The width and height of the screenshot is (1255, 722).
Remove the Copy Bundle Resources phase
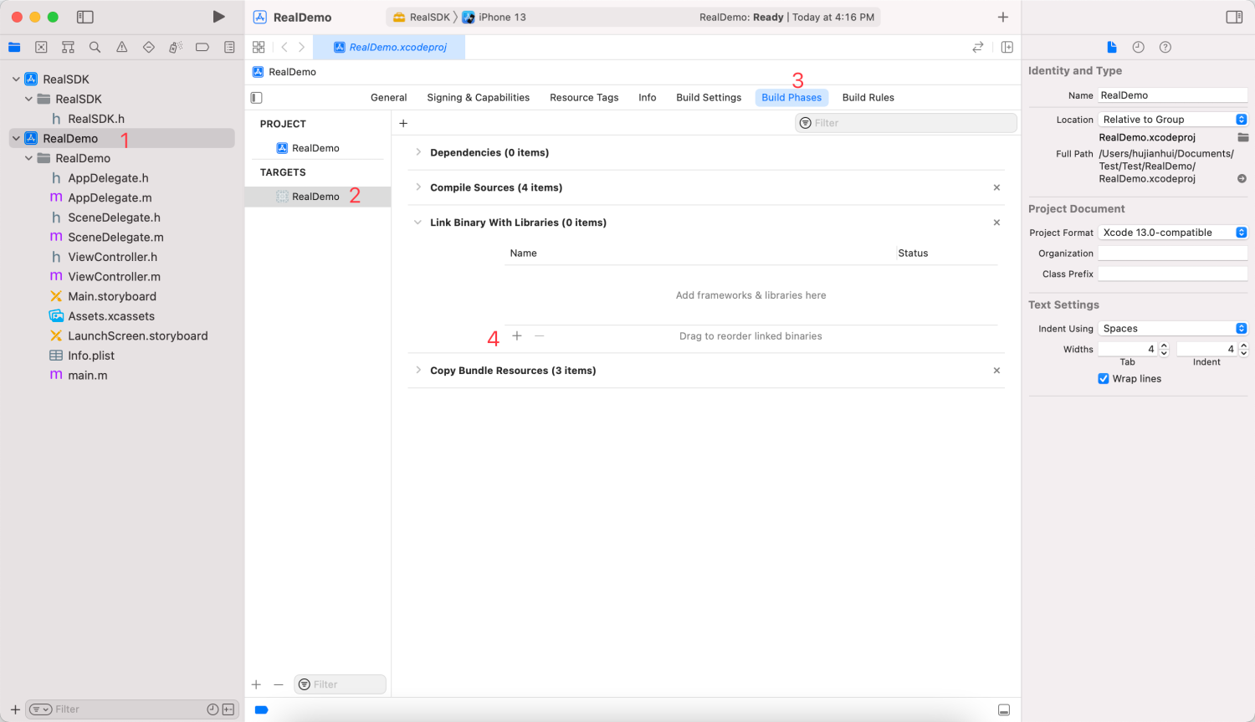996,371
